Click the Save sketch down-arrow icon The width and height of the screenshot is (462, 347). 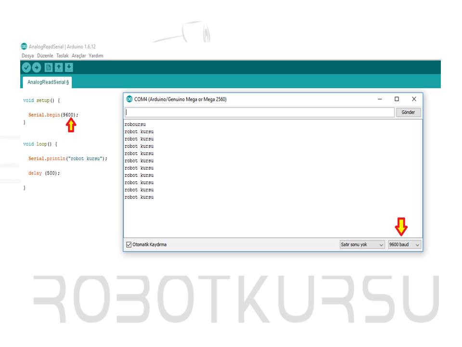tap(69, 67)
